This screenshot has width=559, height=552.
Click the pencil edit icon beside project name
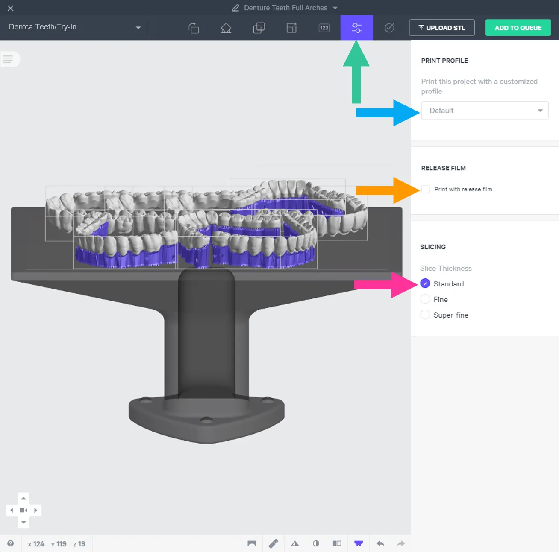[x=235, y=8]
